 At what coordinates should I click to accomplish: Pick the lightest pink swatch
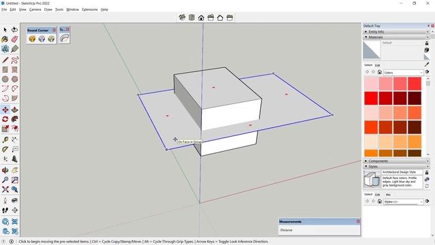371,84
